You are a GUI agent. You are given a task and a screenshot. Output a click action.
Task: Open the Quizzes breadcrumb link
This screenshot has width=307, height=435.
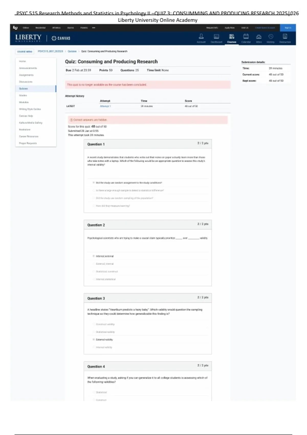click(72, 51)
